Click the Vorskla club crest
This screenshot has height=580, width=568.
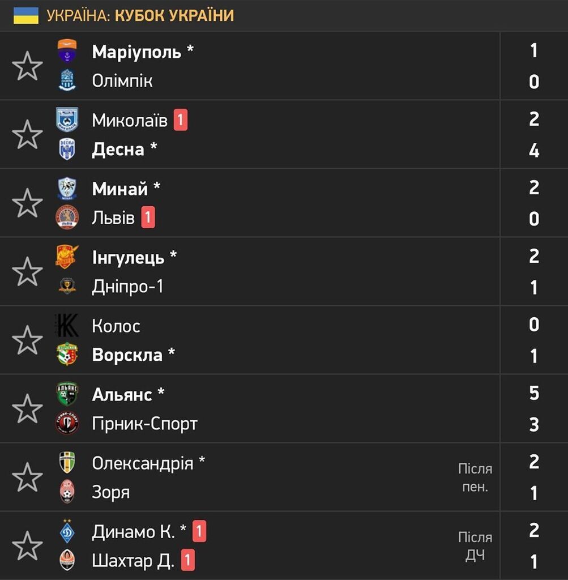coord(67,354)
